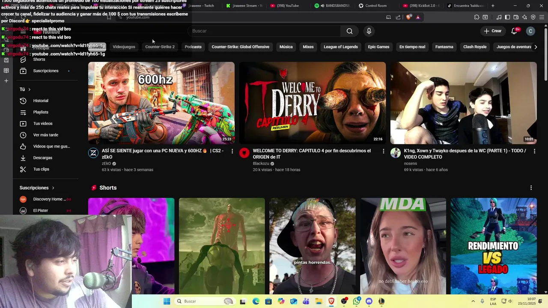This screenshot has height=308, width=548.
Task: Start voice search with the microphone icon
Action: [369, 31]
